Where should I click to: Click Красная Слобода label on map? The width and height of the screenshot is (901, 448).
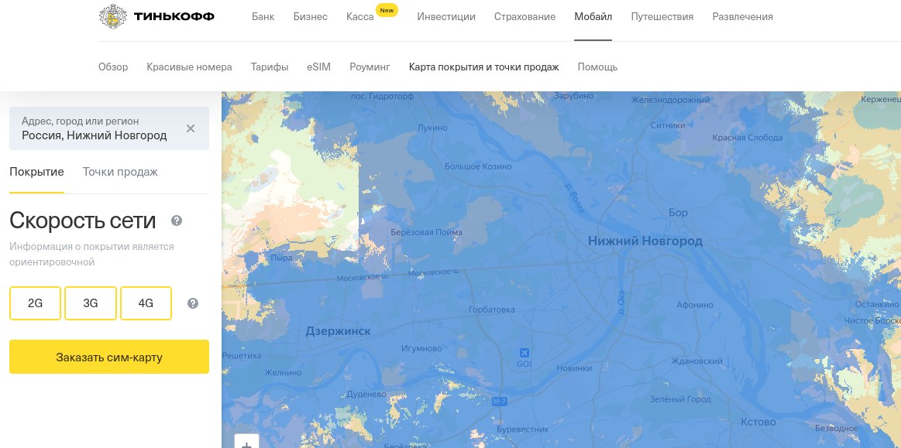coord(748,137)
